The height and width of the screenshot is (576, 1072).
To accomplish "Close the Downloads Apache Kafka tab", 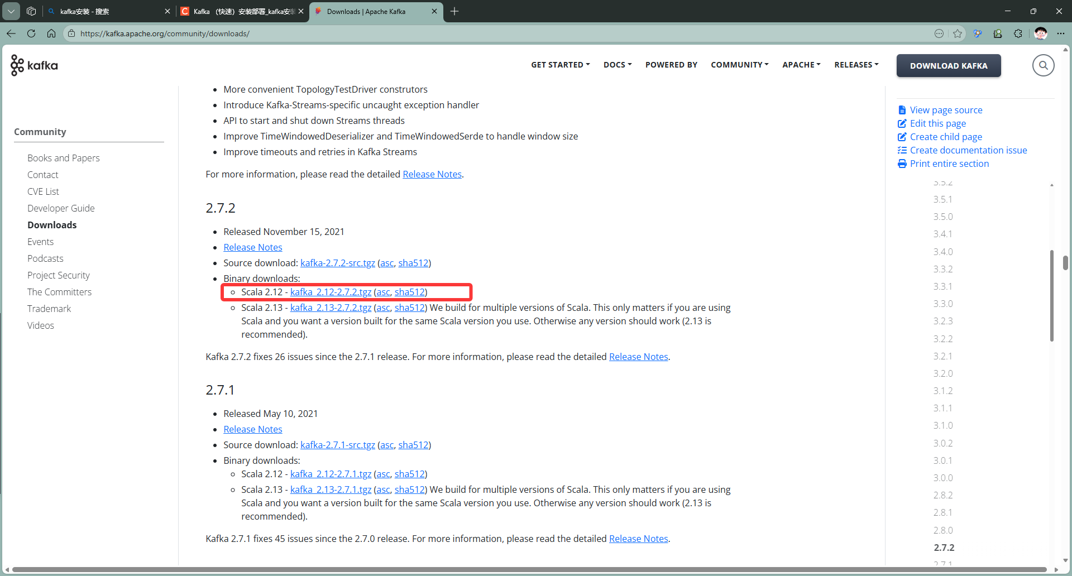I will click(x=434, y=11).
